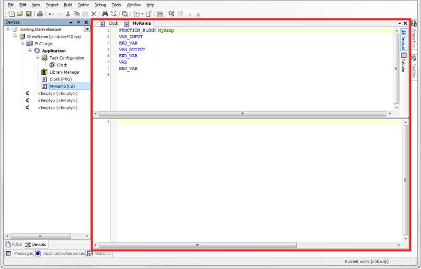Click the Cut scissors icon

point(68,14)
